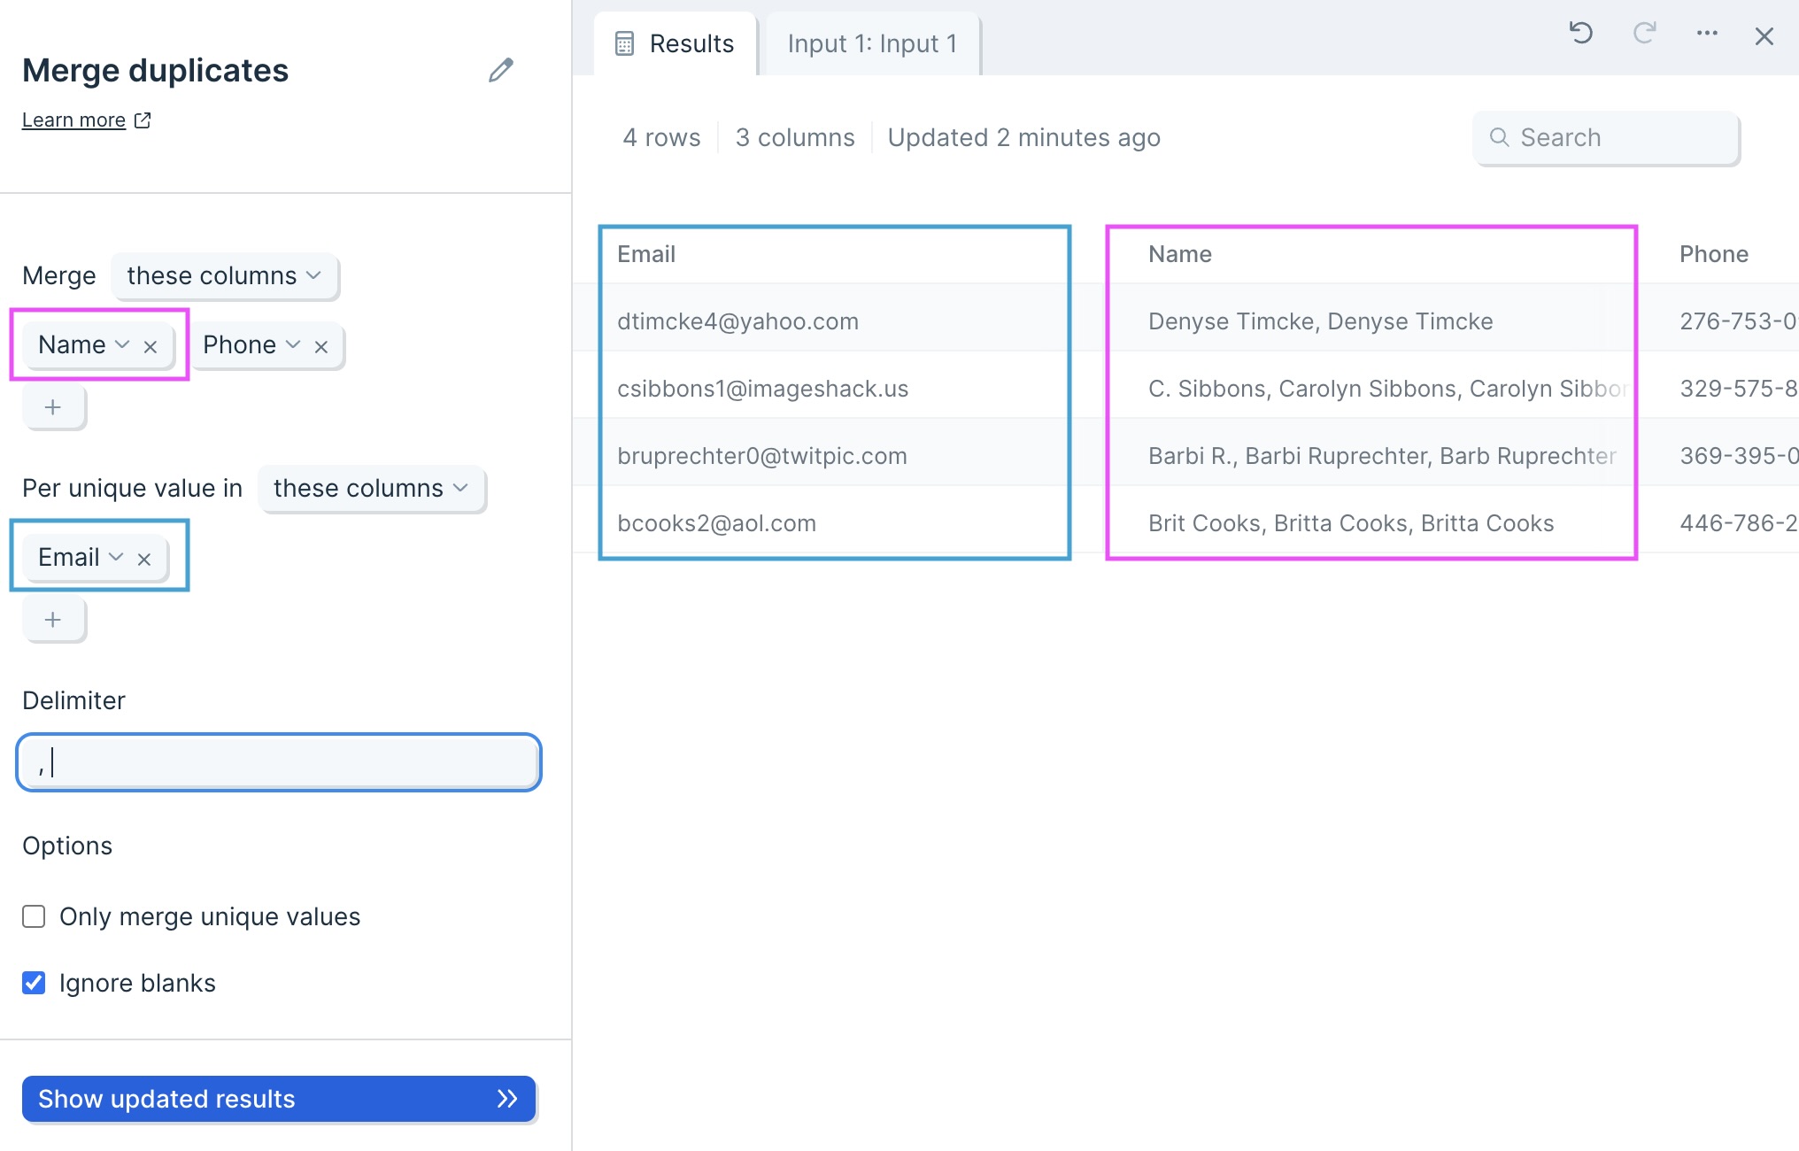Click the magnifying glass search icon

[1499, 137]
